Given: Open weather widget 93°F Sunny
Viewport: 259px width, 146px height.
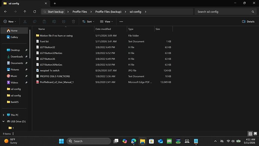Looking at the screenshot, I should pos(11,141).
